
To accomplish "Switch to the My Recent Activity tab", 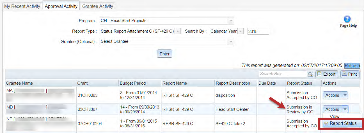I will pyautogui.click(x=22, y=6).
